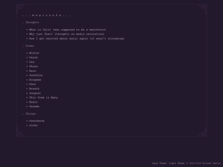Switch to Dark Theme
Image resolution: width=223 pixels, height=167 pixels.
click(159, 163)
